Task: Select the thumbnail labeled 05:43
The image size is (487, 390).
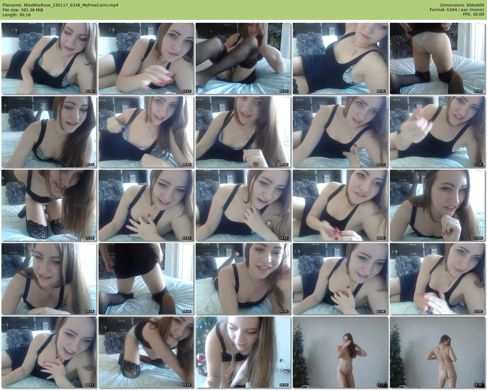Action: pyautogui.click(x=437, y=58)
